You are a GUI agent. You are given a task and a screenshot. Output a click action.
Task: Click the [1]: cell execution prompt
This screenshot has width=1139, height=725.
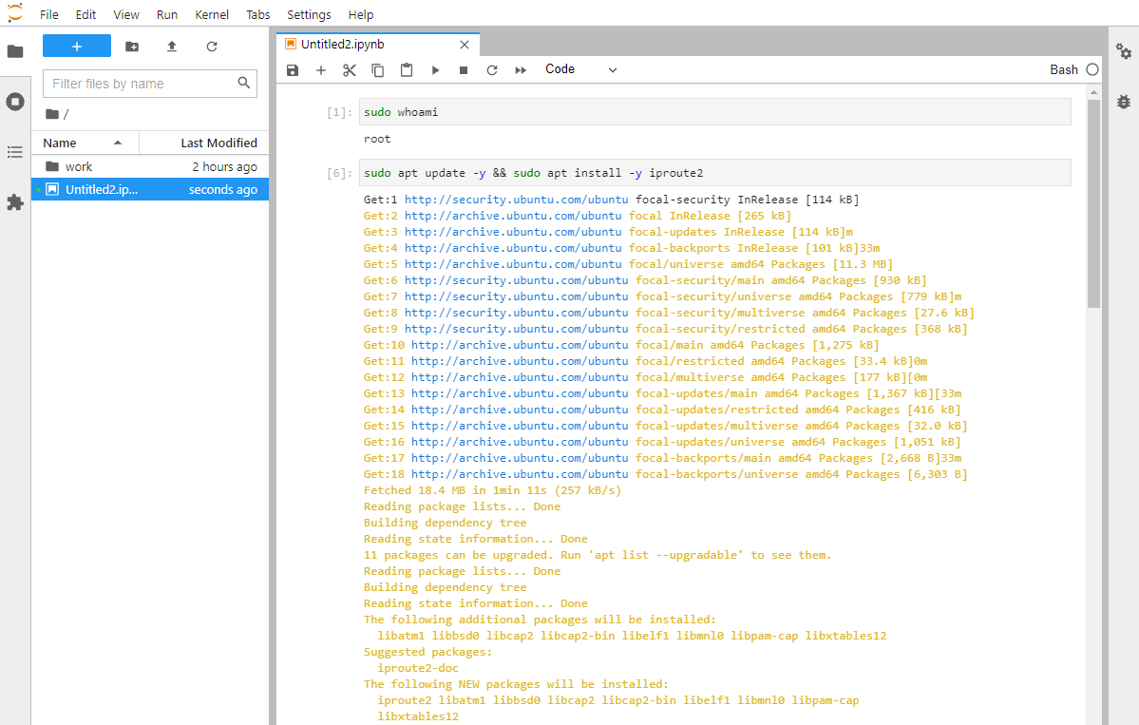tap(339, 112)
